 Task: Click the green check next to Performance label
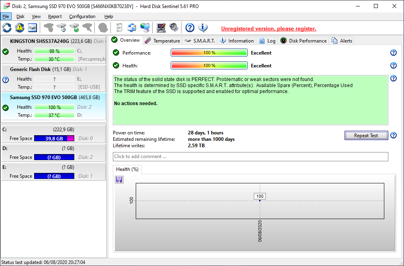pyautogui.click(x=116, y=53)
